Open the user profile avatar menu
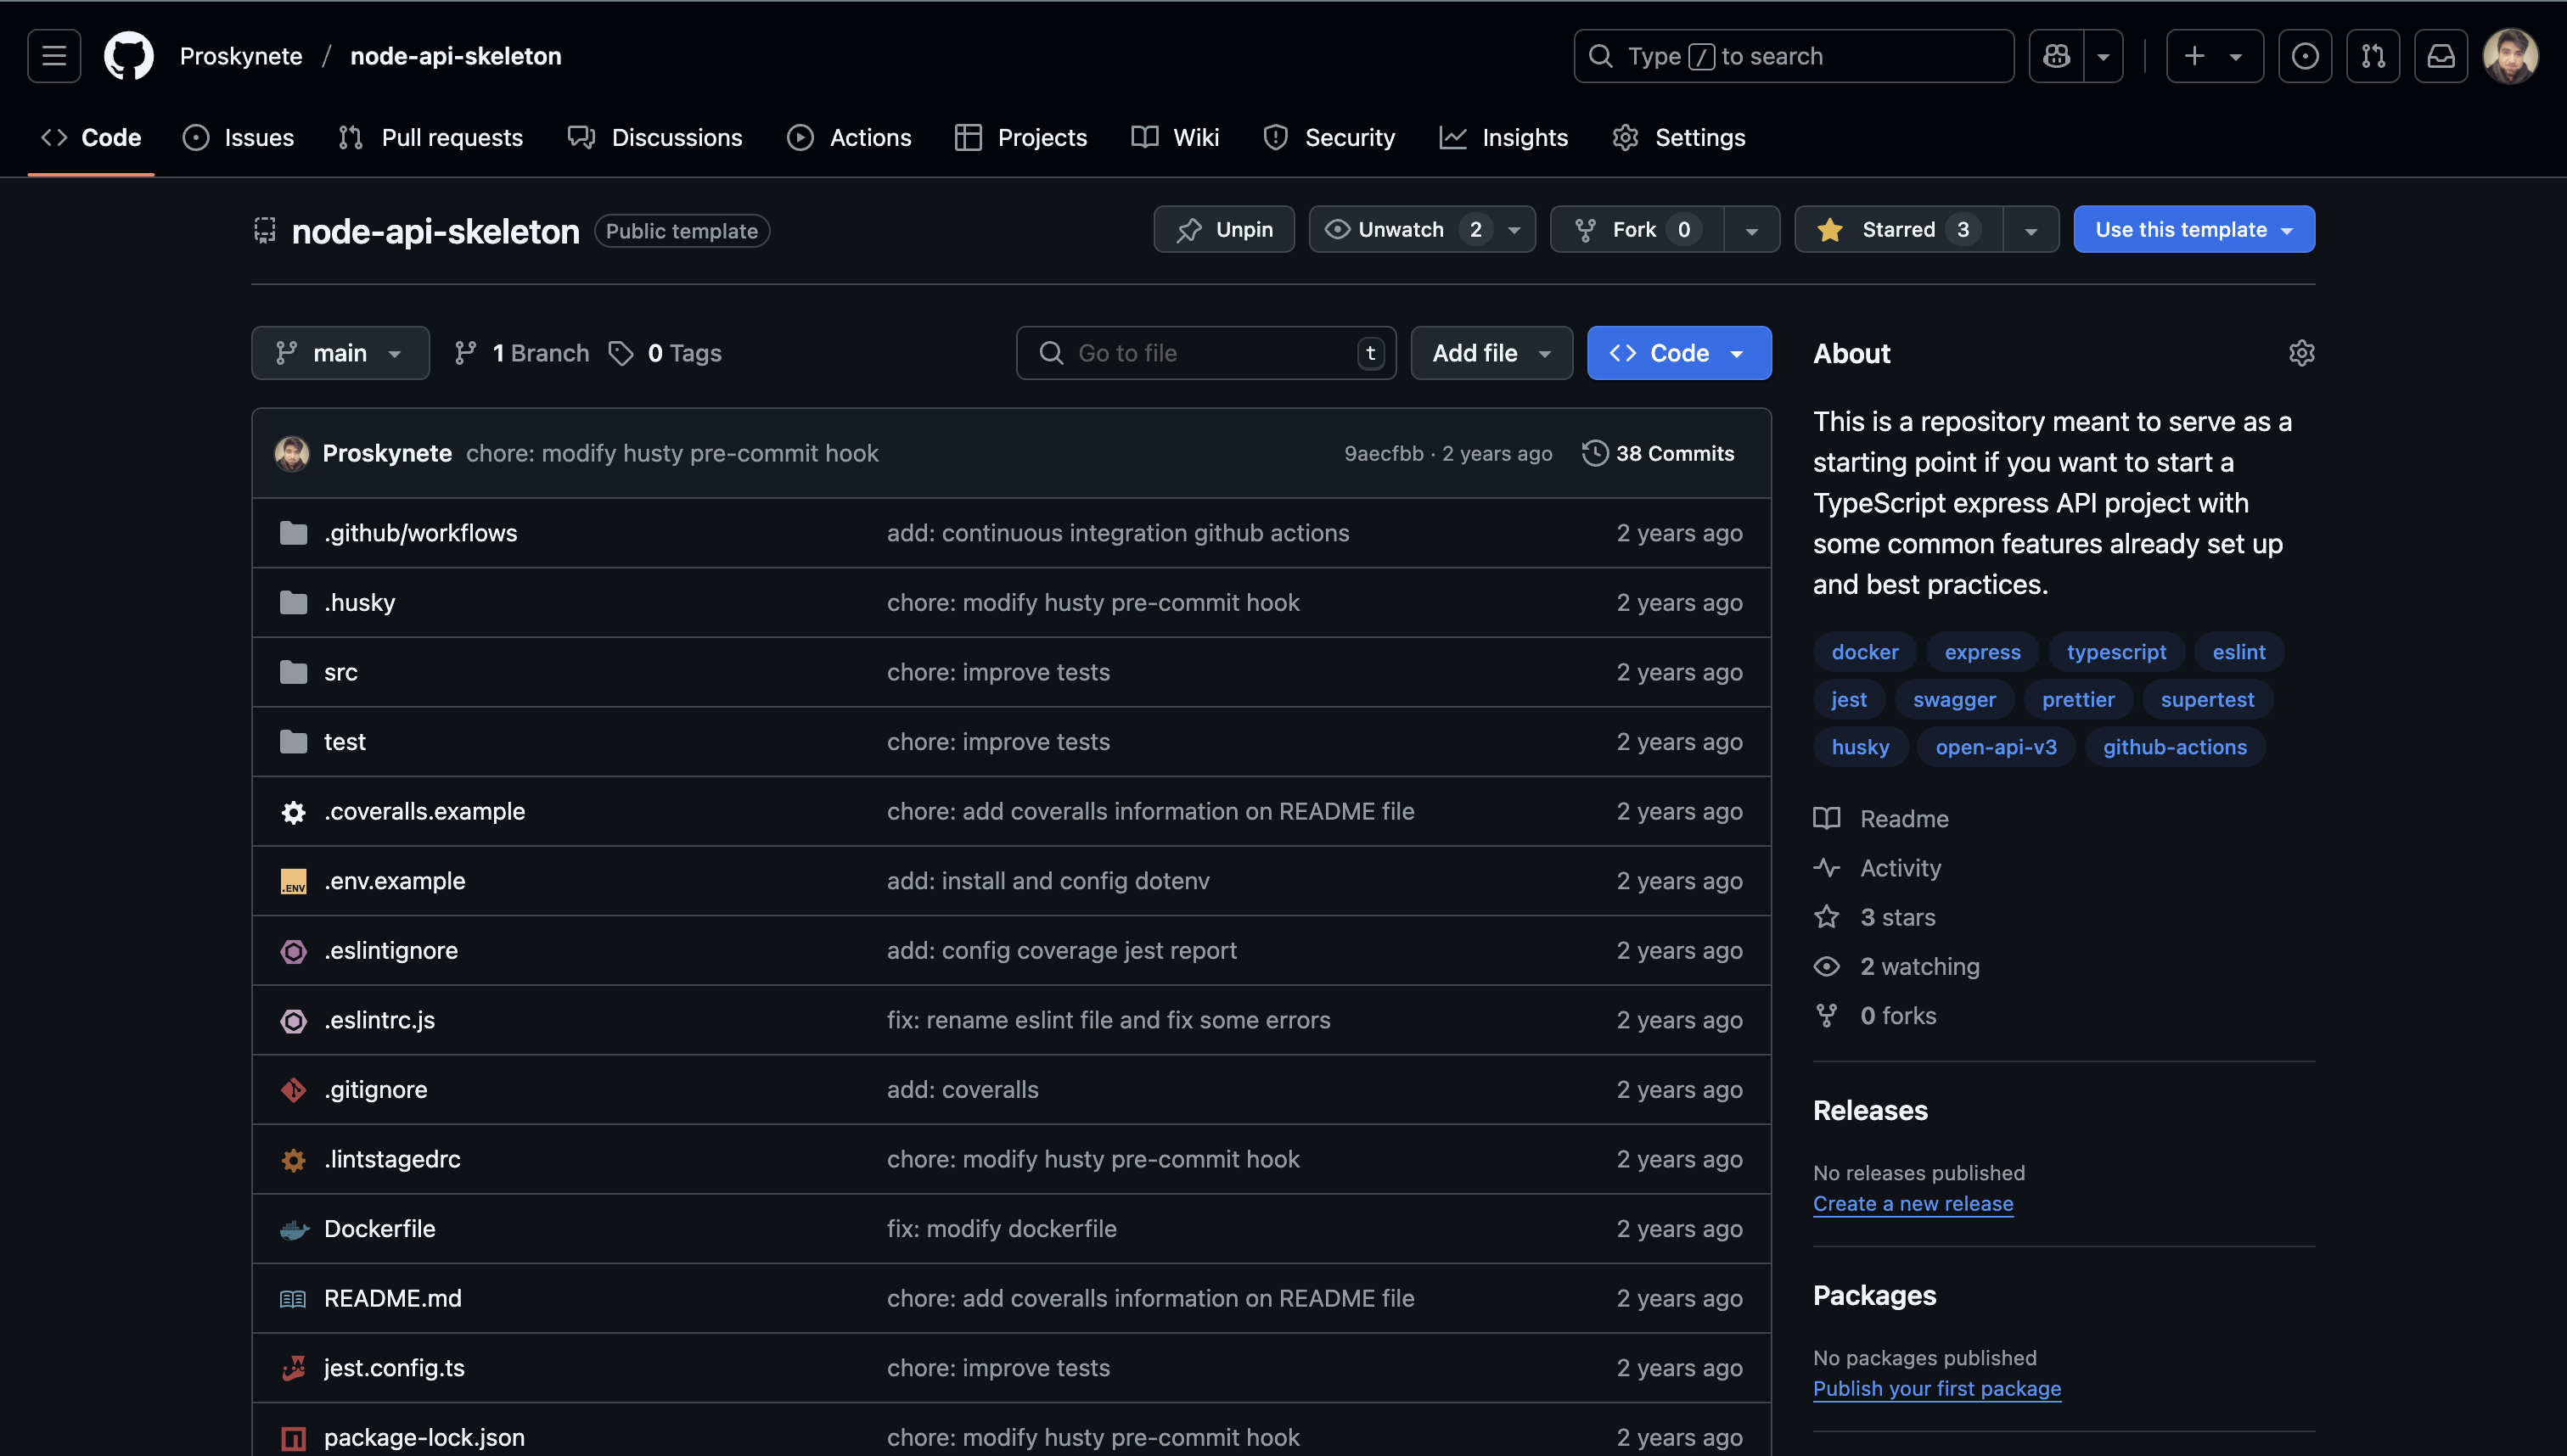This screenshot has height=1456, width=2567. point(2511,56)
